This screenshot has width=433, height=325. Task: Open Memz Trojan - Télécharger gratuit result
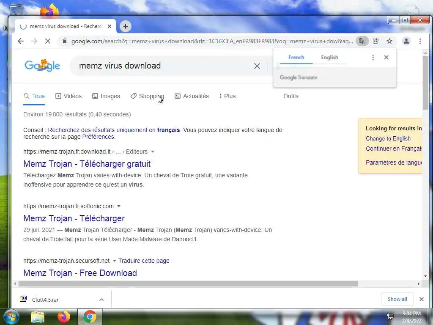coord(87,164)
